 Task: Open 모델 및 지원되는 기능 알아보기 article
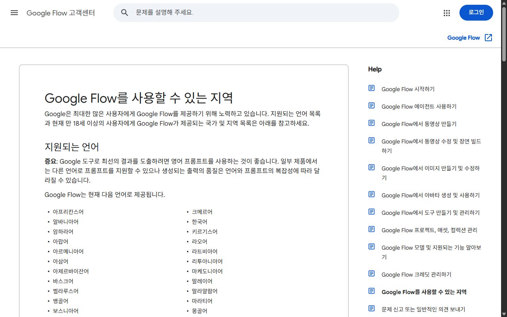coord(431,252)
